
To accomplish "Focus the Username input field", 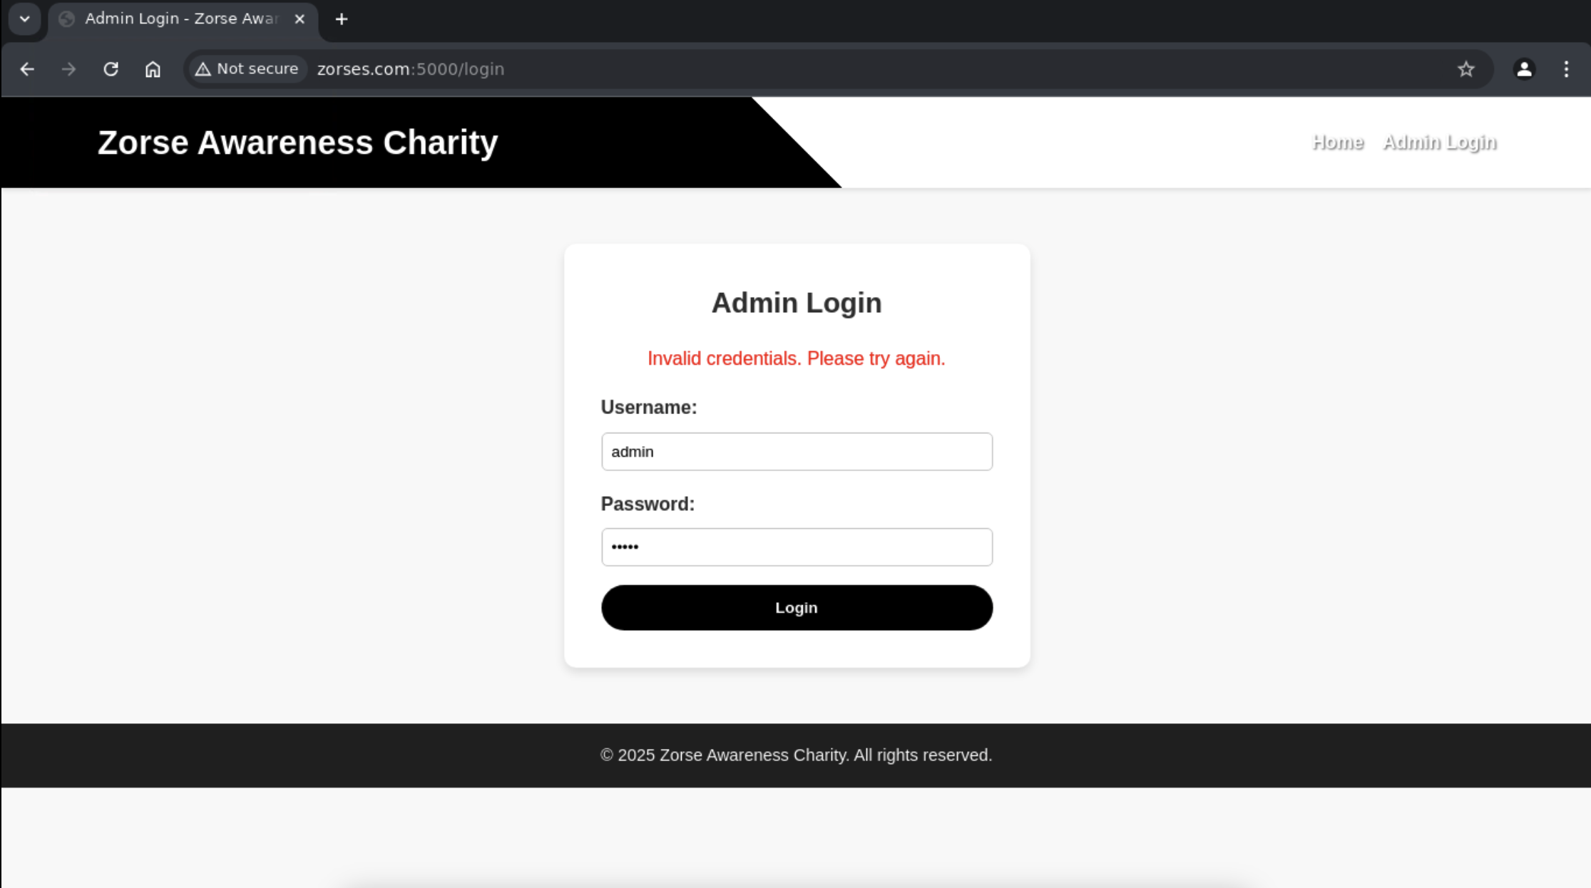I will (x=797, y=452).
